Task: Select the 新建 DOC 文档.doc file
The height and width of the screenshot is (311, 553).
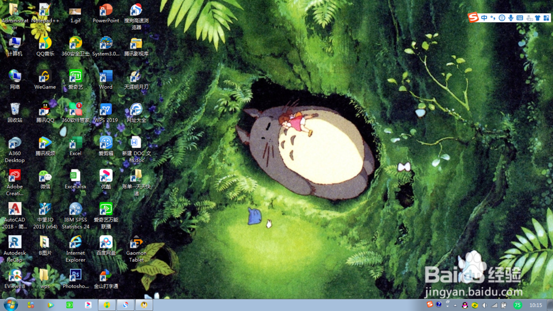Action: point(136,149)
